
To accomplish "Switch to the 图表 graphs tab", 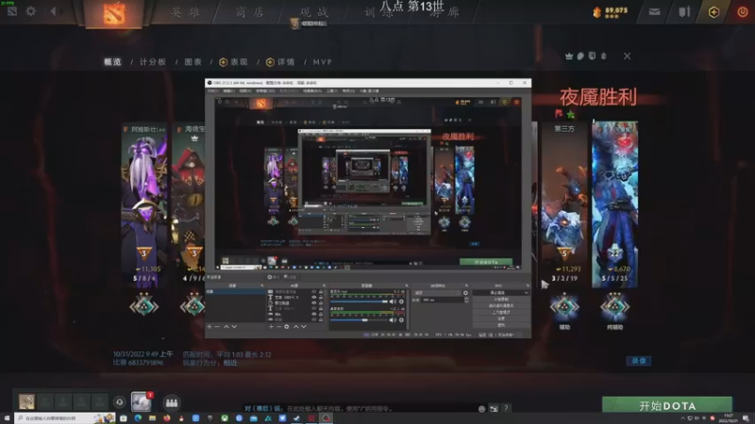I will click(x=193, y=62).
